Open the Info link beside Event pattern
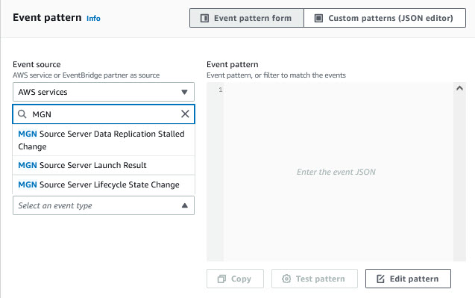Screen dimensions: 475x298 tap(93, 18)
